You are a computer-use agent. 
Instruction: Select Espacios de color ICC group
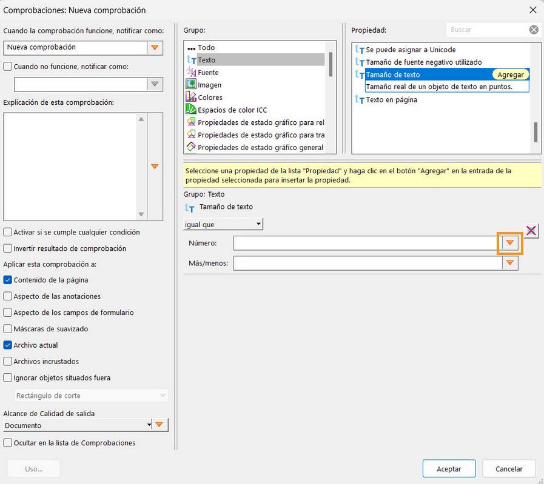[x=232, y=110]
